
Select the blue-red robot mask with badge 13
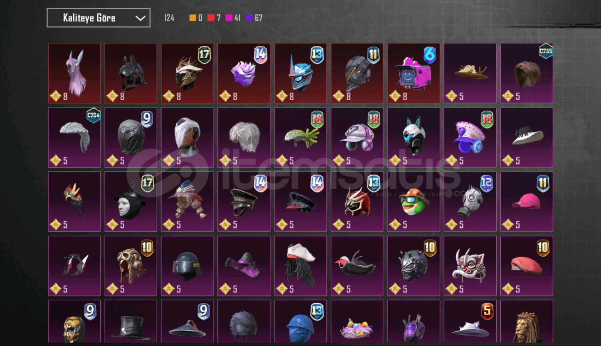(x=300, y=73)
